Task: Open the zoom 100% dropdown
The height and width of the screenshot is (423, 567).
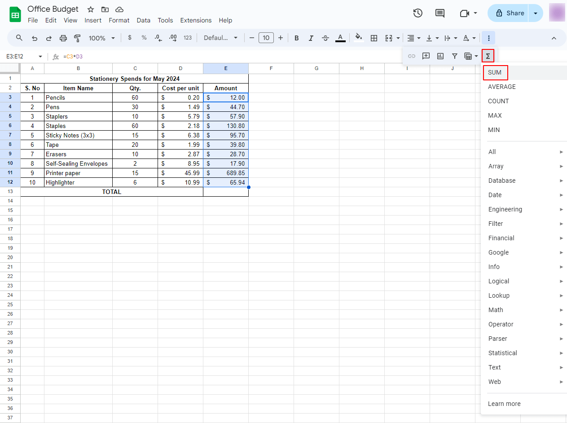Action: [x=102, y=38]
